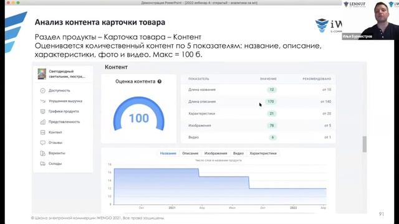Click the speaker webcam video thumbnail

tap(370, 20)
